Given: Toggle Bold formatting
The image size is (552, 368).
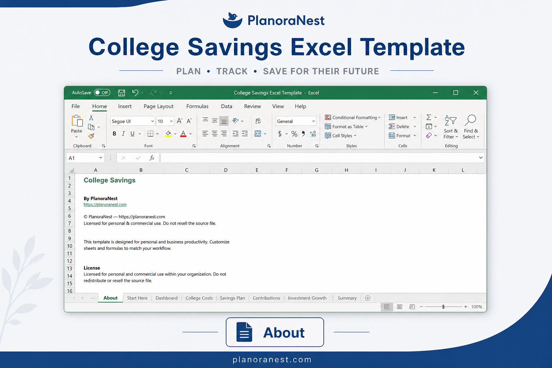Looking at the screenshot, I should click(114, 134).
